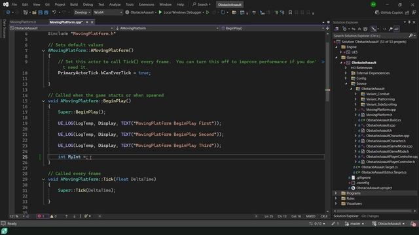Image resolution: width=419 pixels, height=235 pixels.
Task: Click the editor vertical scrollbar thumb
Action: point(327,72)
